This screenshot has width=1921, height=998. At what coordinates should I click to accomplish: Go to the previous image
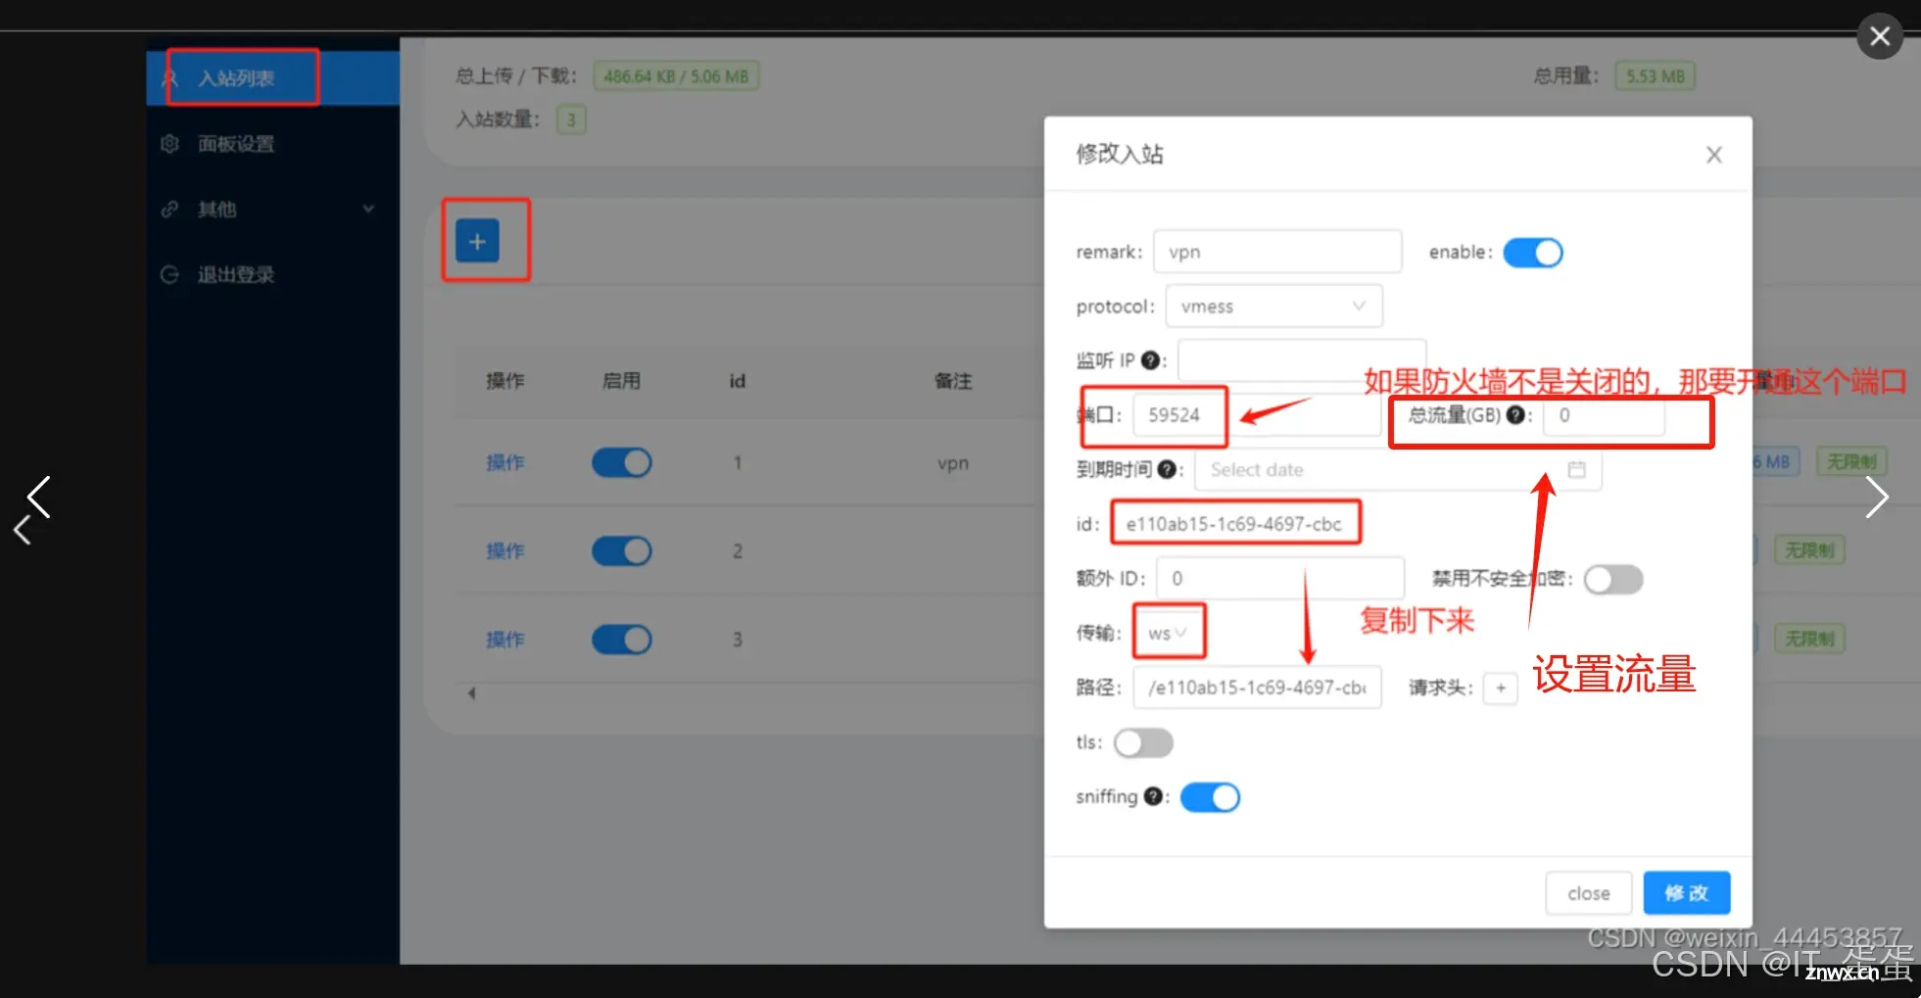[38, 498]
